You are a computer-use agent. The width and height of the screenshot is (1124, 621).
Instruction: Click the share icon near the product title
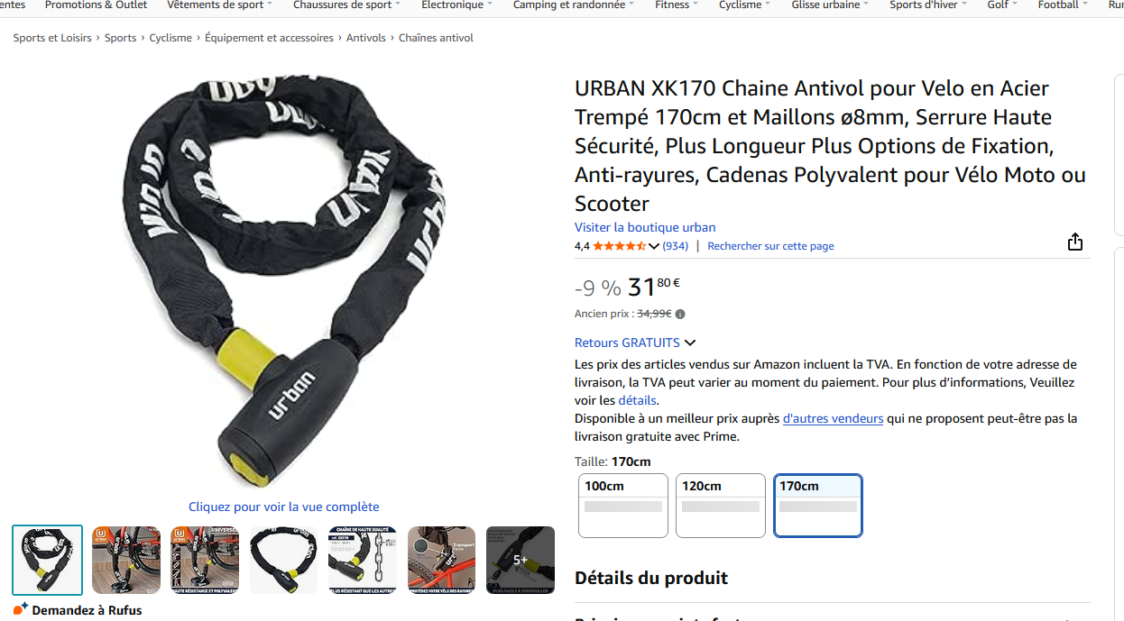pyautogui.click(x=1074, y=242)
